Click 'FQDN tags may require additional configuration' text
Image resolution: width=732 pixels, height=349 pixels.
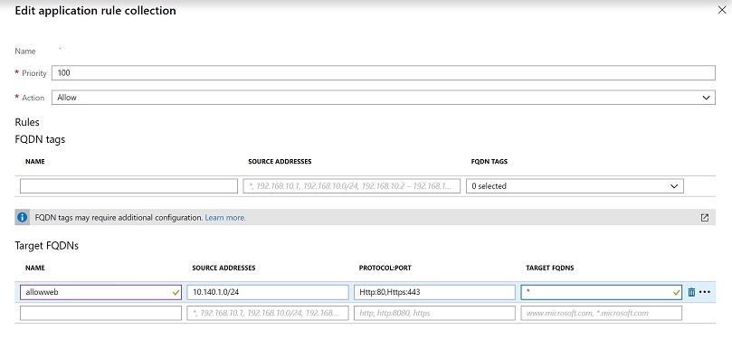tap(119, 218)
